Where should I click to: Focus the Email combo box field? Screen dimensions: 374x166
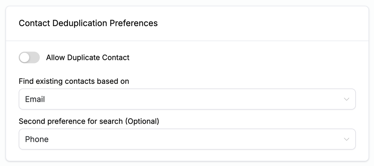point(163,99)
